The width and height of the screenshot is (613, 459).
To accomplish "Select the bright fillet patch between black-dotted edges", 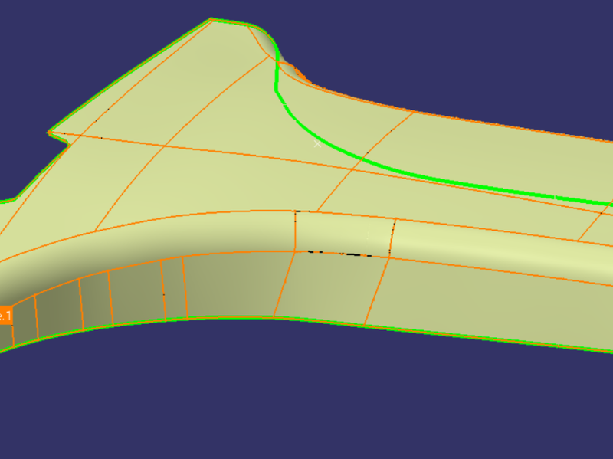I will click(x=343, y=232).
